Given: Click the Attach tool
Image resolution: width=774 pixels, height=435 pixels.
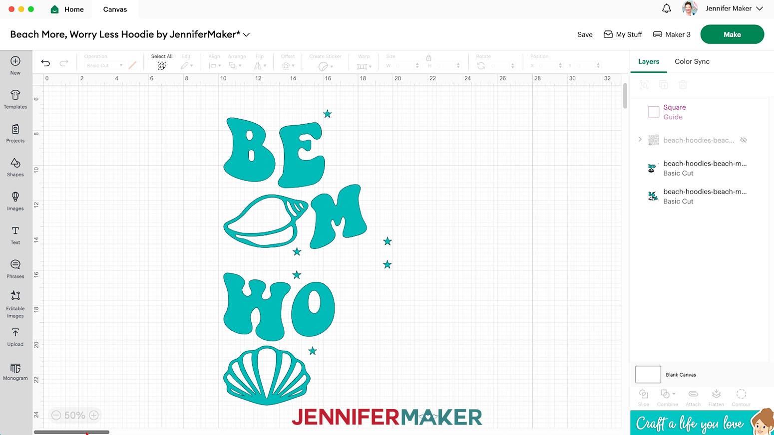Looking at the screenshot, I should click(x=693, y=398).
